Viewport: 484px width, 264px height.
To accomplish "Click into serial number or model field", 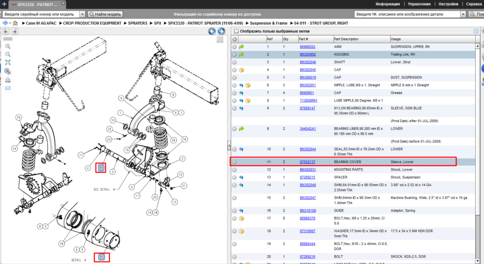I will (x=41, y=14).
